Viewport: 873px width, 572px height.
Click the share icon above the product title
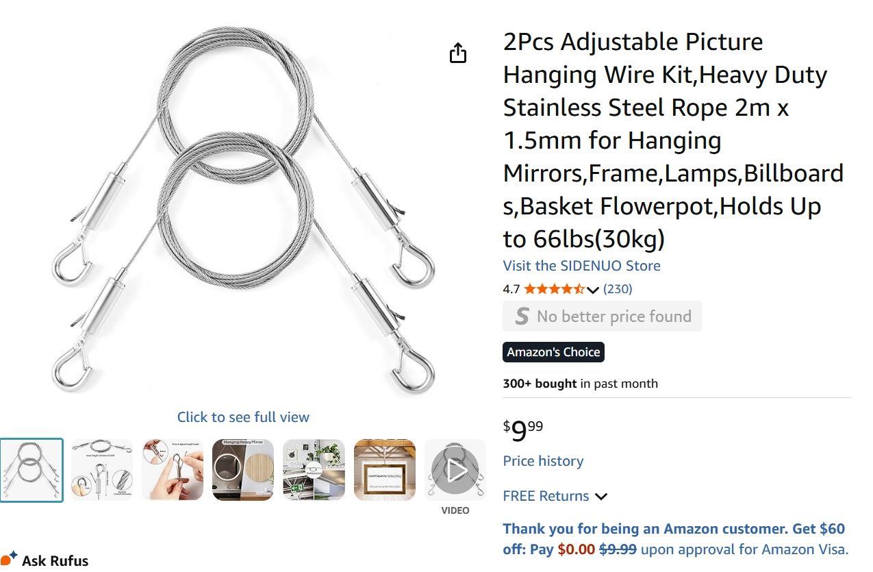457,51
